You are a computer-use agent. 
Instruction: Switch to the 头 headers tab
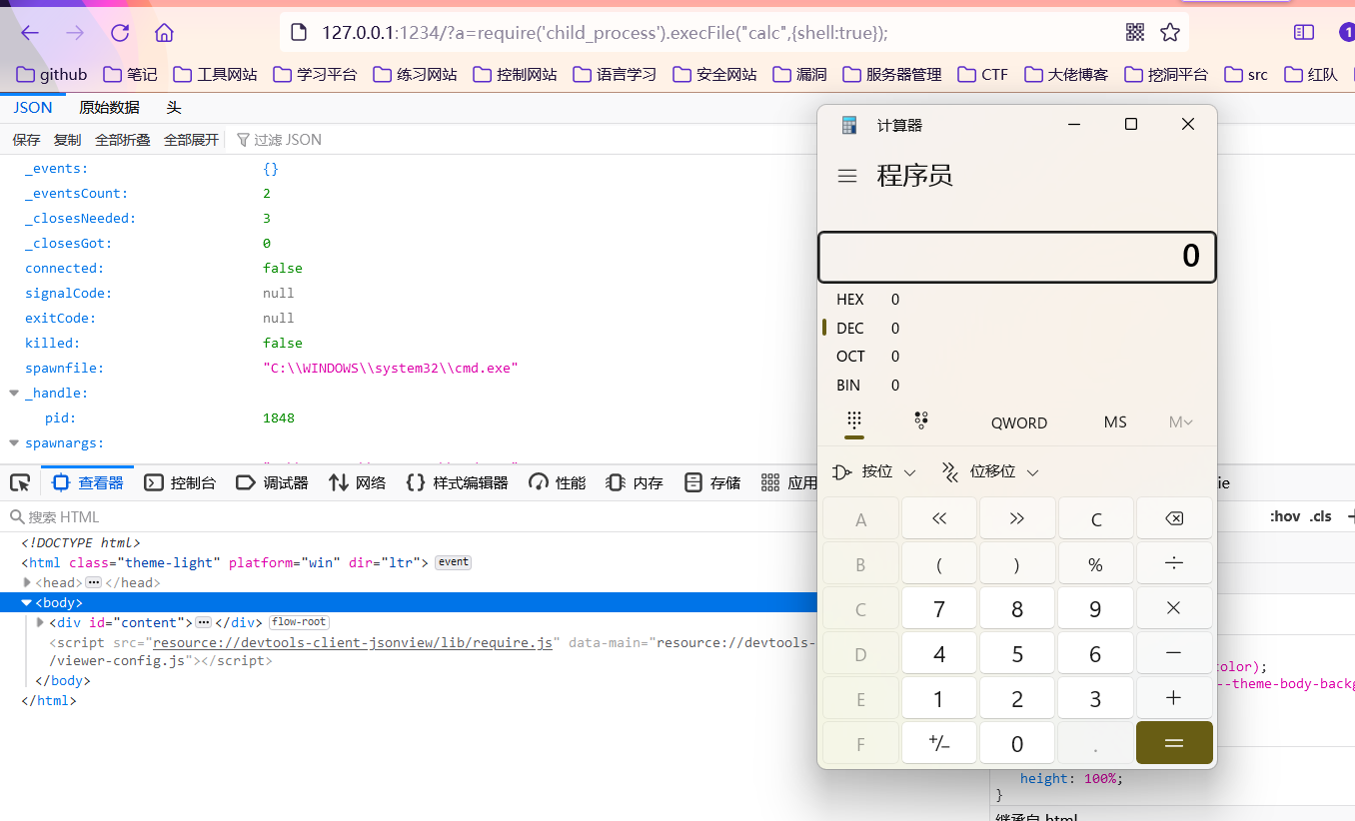tap(174, 108)
